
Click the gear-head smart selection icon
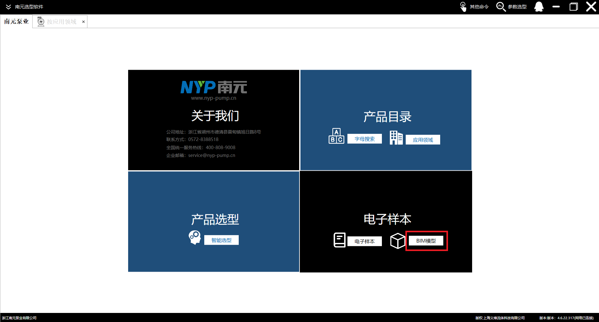point(195,238)
